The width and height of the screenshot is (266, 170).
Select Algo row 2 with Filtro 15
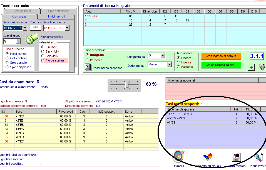click(175, 20)
